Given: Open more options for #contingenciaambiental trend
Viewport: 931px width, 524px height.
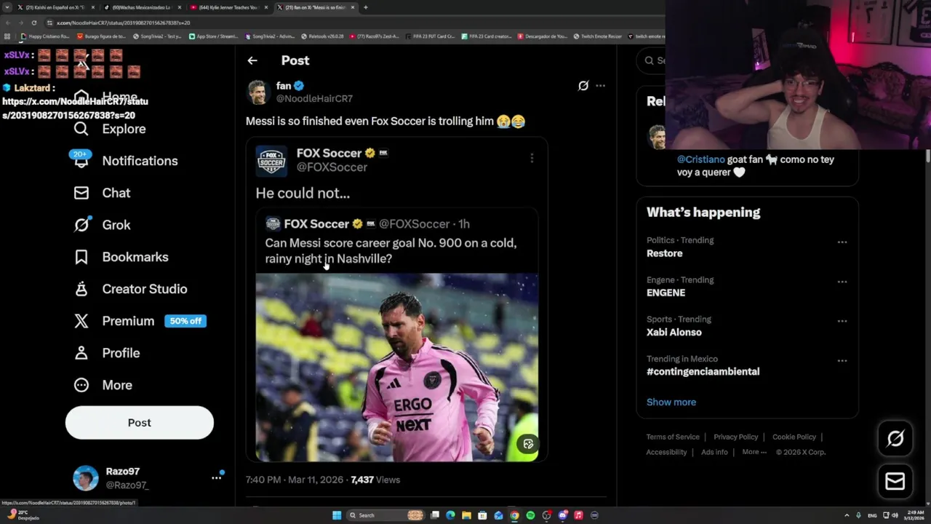Looking at the screenshot, I should point(842,361).
